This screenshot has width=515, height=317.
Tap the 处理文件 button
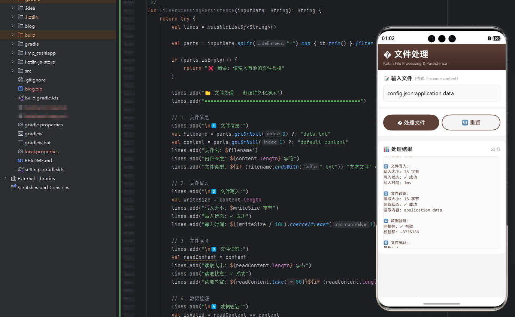411,123
